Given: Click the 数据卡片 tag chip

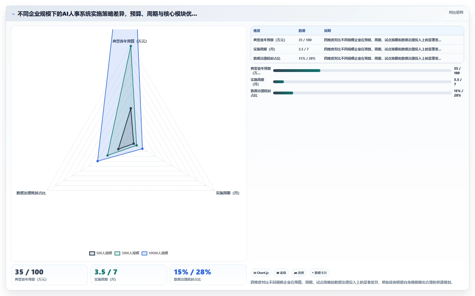Looking at the screenshot, I should tap(319, 273).
